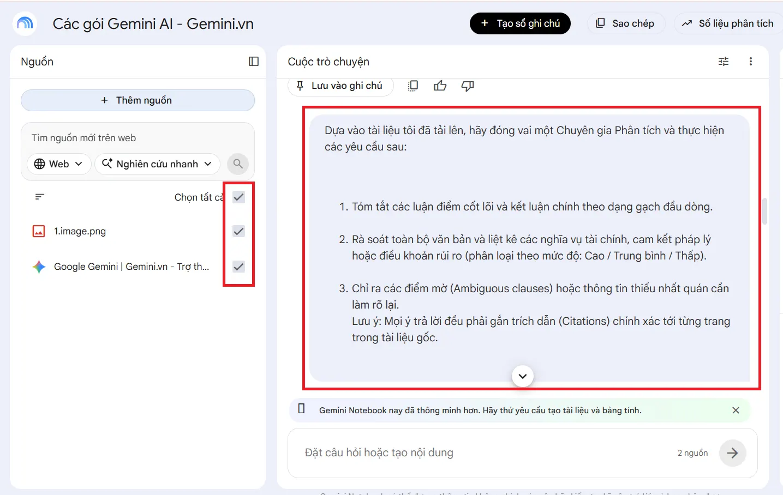The image size is (783, 495).
Task: Click the 1.image.png red image file icon
Action: 39,231
